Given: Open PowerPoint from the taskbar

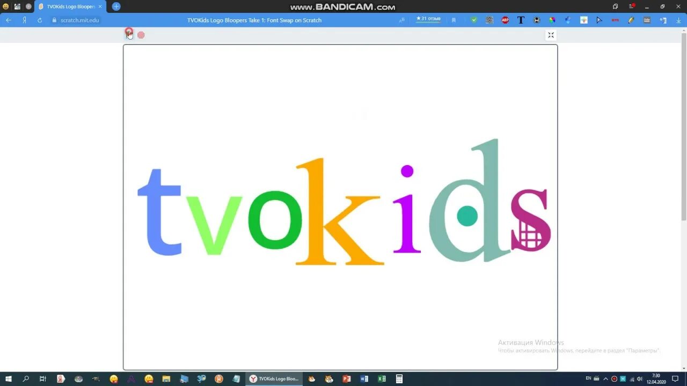Looking at the screenshot, I should pos(347,378).
